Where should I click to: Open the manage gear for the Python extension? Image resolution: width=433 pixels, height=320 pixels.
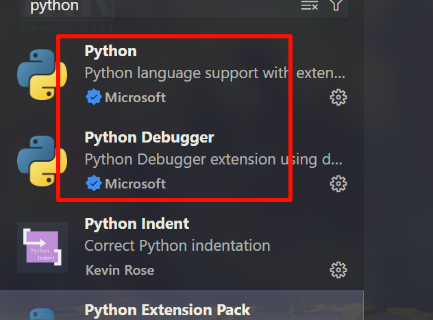[x=338, y=97]
